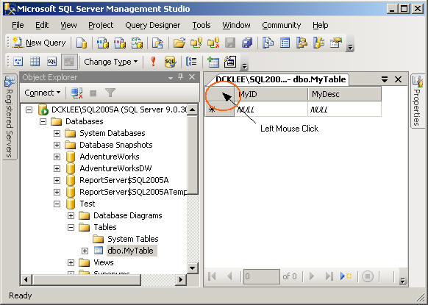Click the Filter funnel icon in Object Explorer
The height and width of the screenshot is (305, 428).
click(110, 93)
